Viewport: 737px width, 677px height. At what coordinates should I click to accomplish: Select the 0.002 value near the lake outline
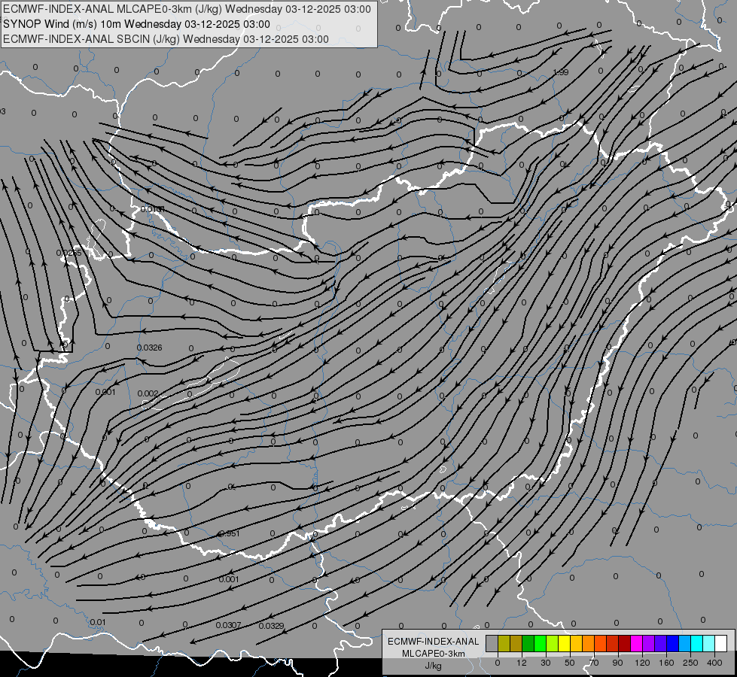(x=148, y=393)
